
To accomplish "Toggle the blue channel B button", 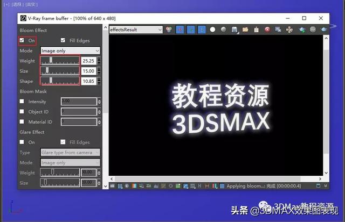I will click(202, 30).
